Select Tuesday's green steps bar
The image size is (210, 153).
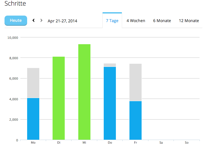[x=59, y=98]
